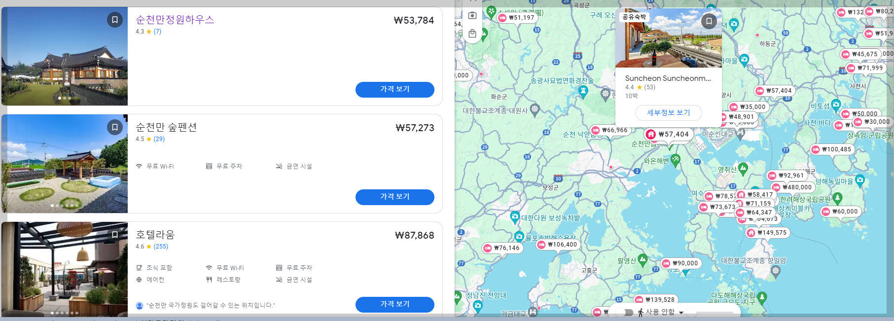The height and width of the screenshot is (321, 894).
Task: Select the ₩90,000 hotel pin on map
Action: coord(680,263)
